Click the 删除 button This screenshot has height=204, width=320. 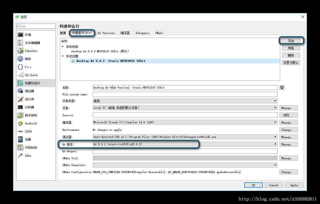pos(291,55)
